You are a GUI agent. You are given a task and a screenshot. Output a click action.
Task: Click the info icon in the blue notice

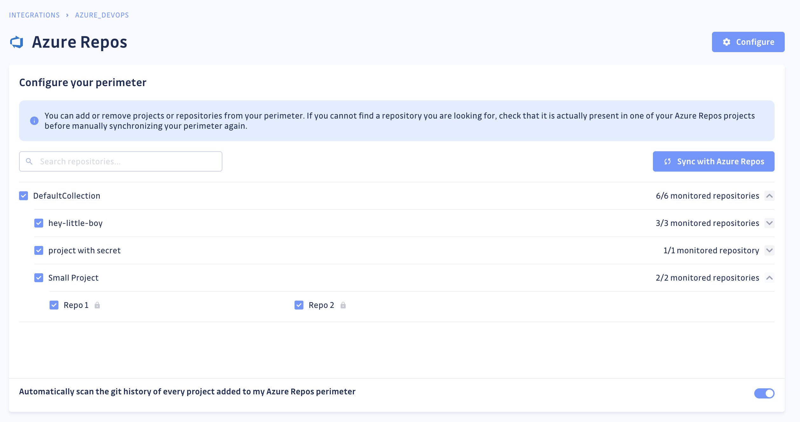click(34, 121)
